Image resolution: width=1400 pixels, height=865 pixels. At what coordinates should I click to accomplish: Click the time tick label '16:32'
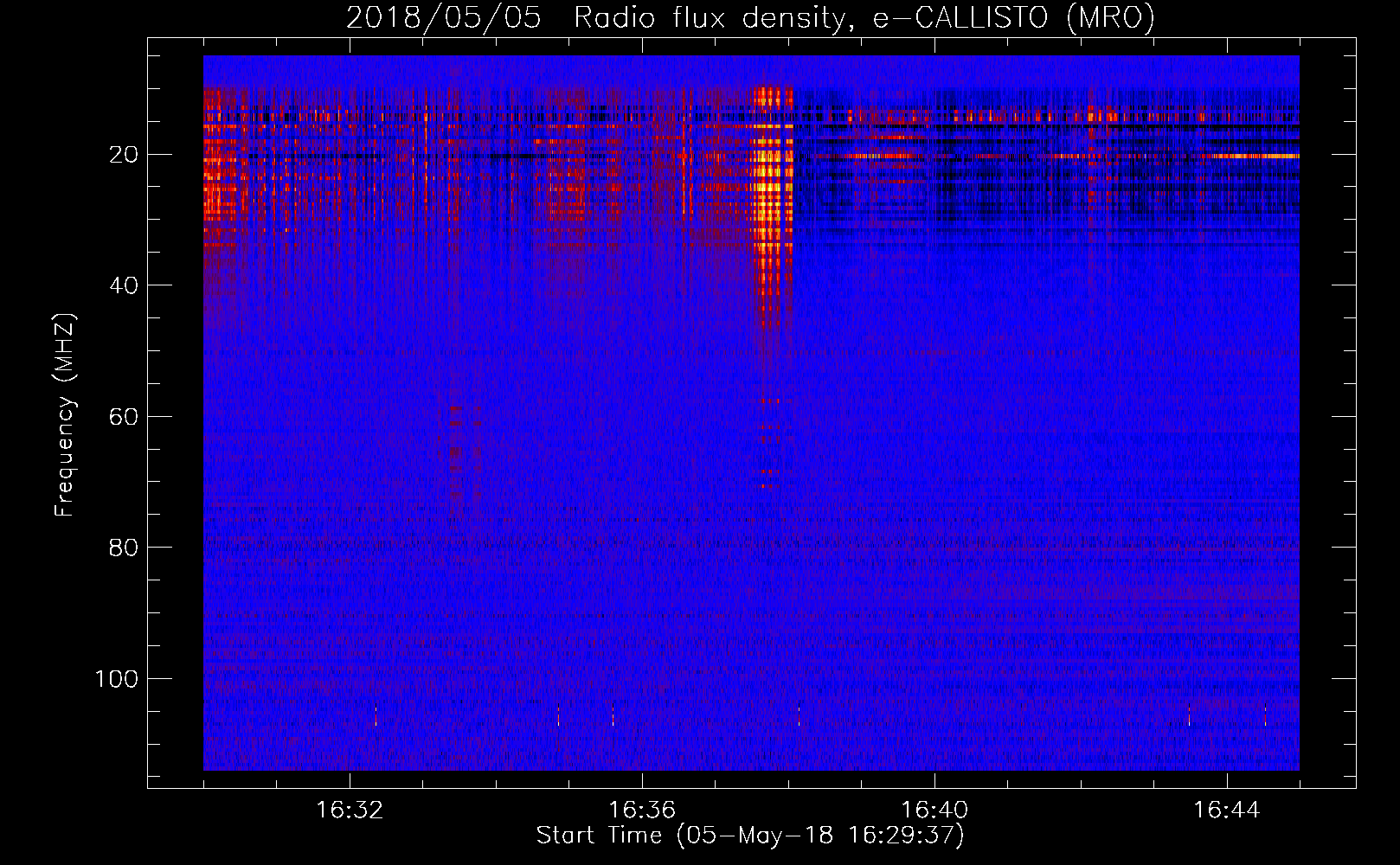click(x=350, y=810)
